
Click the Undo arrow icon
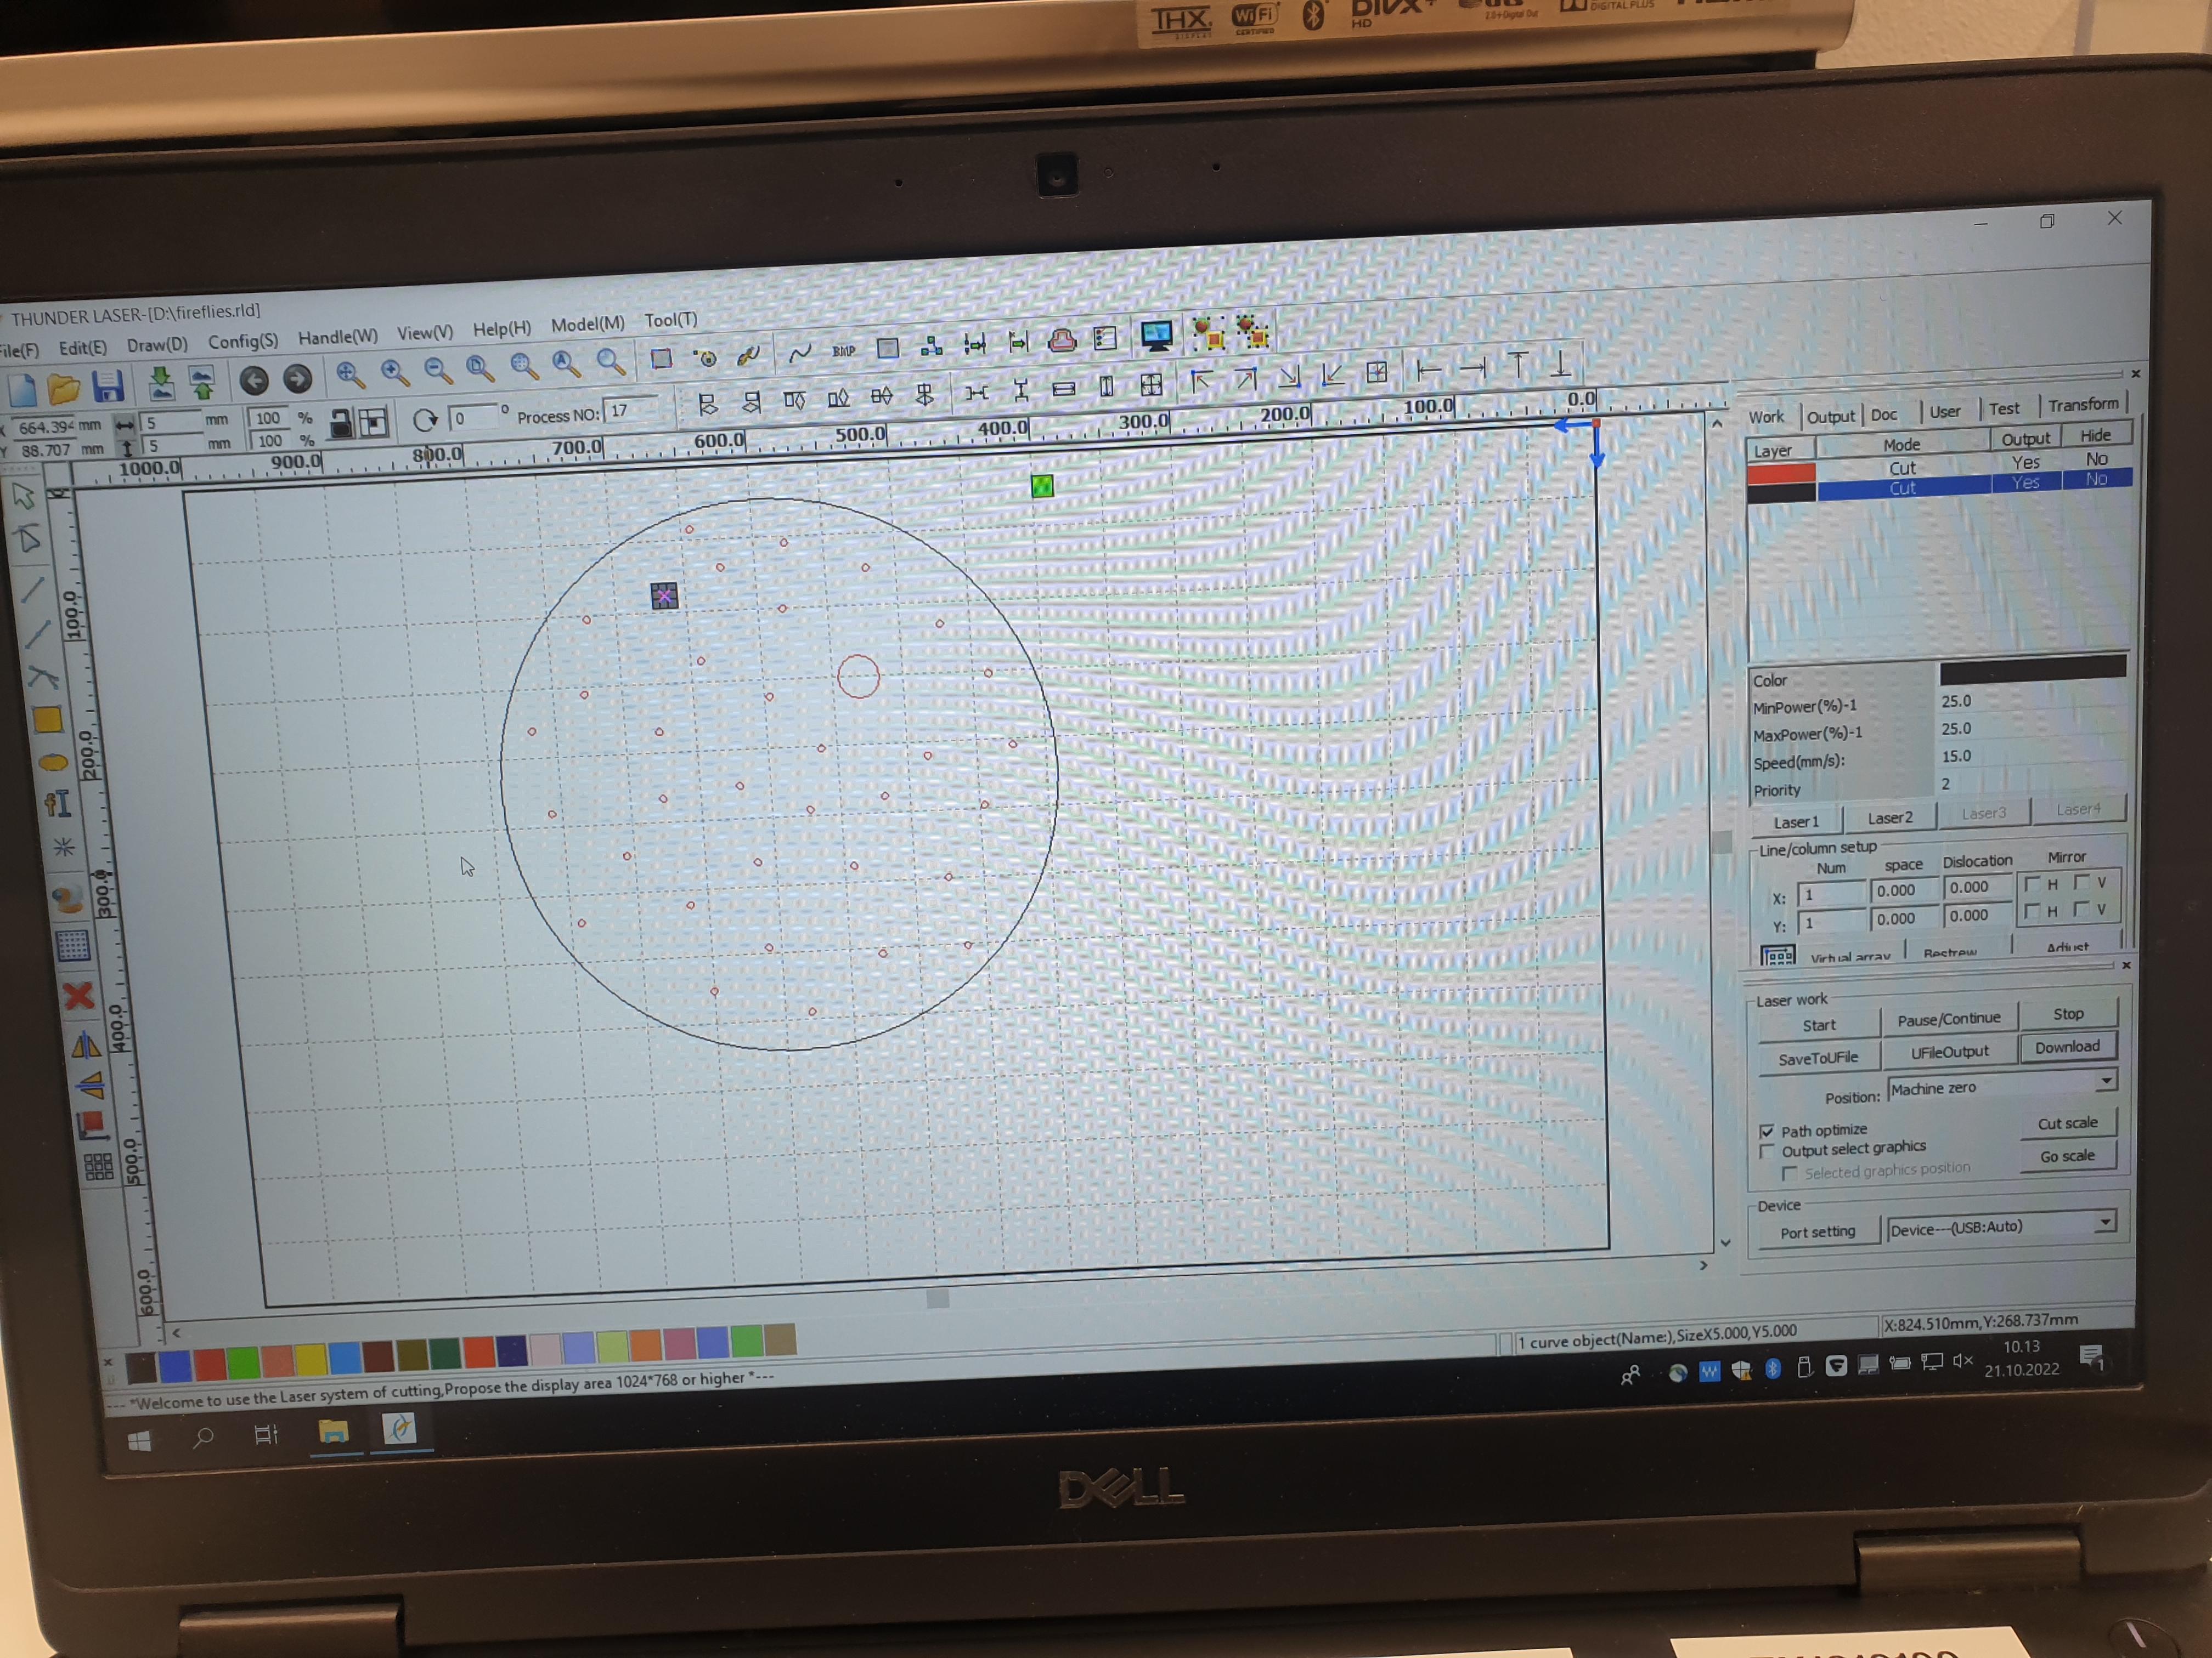(254, 380)
